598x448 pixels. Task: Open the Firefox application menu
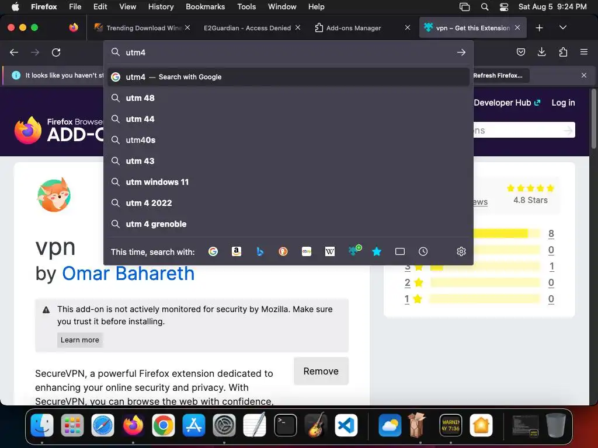(584, 52)
